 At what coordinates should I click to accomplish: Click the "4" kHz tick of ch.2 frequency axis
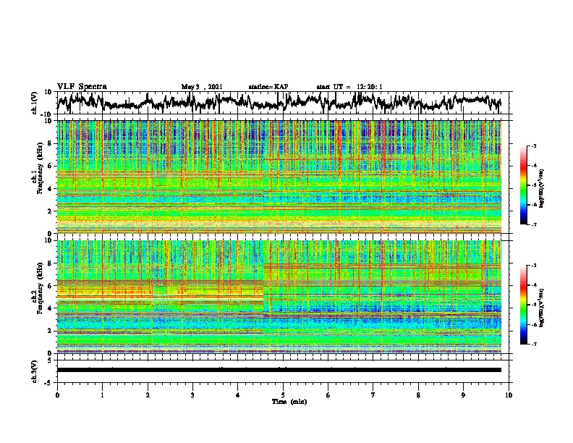[x=50, y=308]
